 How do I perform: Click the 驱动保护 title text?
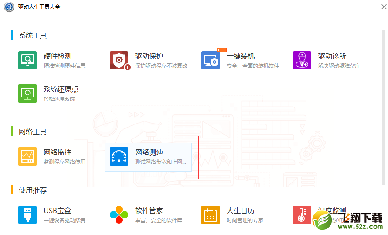click(x=149, y=56)
